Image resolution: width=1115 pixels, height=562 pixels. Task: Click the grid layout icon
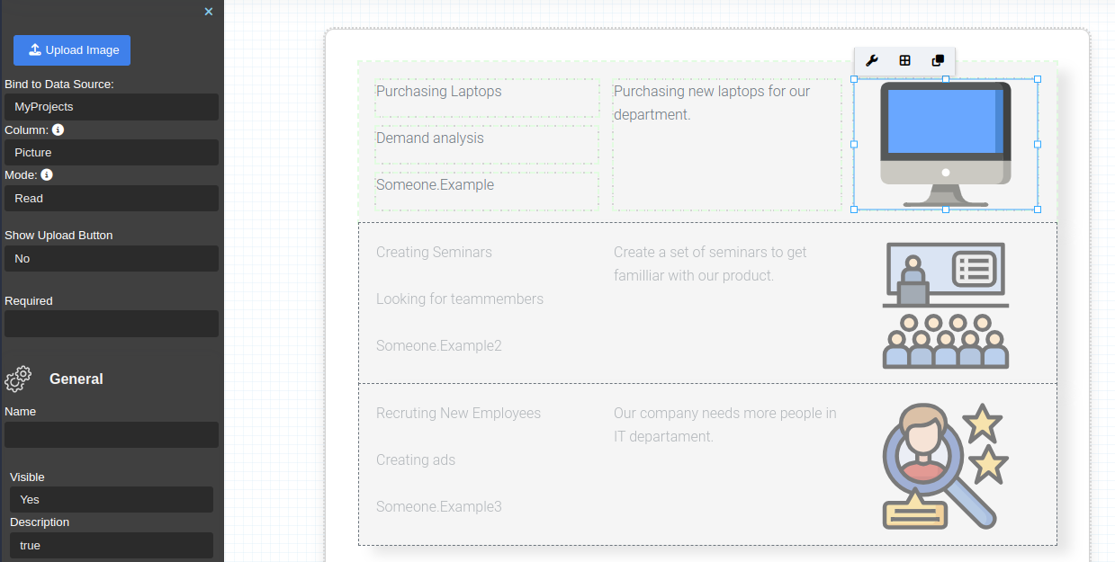tap(904, 61)
